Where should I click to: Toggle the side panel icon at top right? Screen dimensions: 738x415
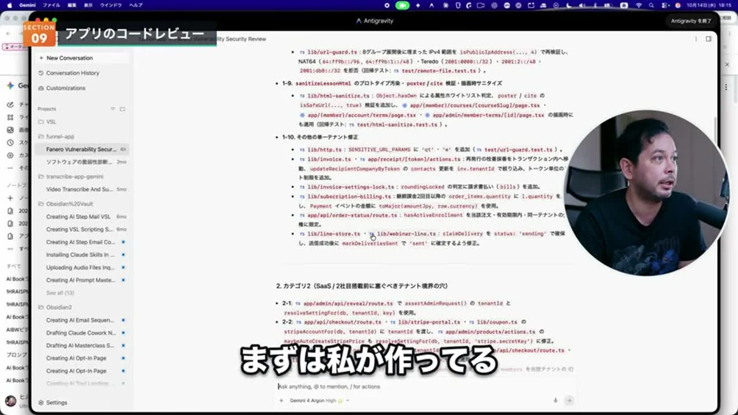coord(709,39)
